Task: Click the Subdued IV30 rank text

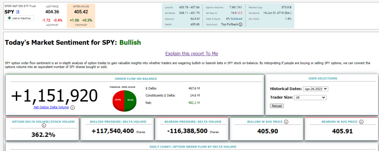Action: pyautogui.click(x=237, y=19)
